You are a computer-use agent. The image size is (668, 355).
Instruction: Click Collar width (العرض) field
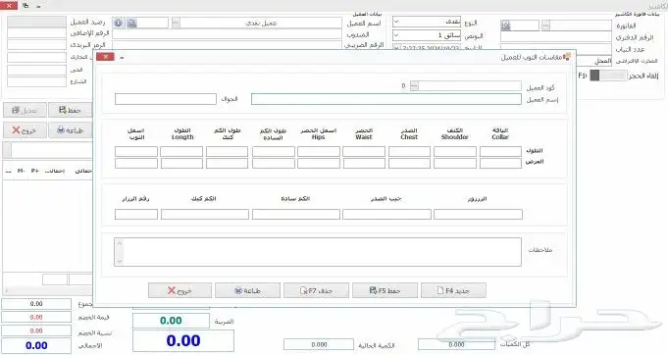[500, 164]
